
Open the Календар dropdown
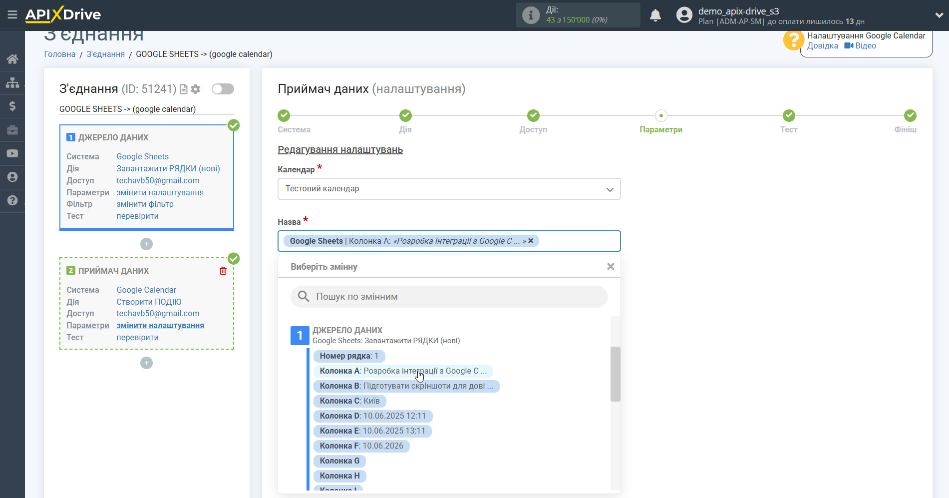click(x=449, y=189)
